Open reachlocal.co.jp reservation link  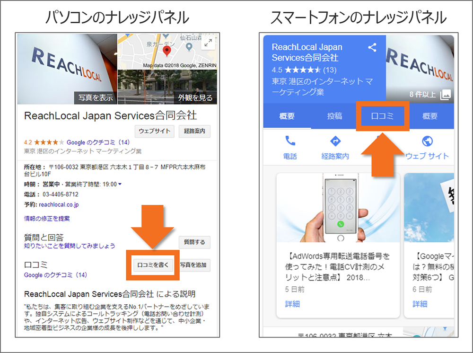[59, 204]
